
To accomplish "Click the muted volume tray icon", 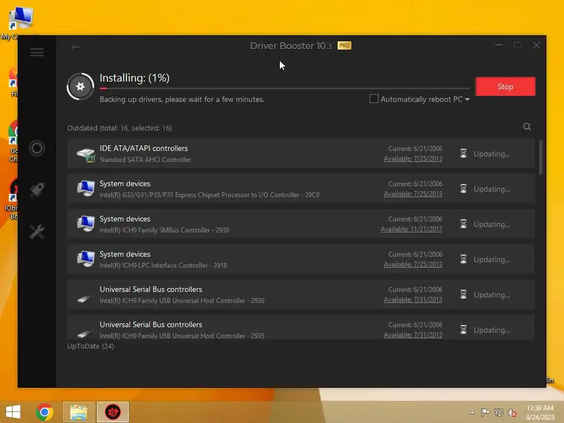I will point(512,413).
